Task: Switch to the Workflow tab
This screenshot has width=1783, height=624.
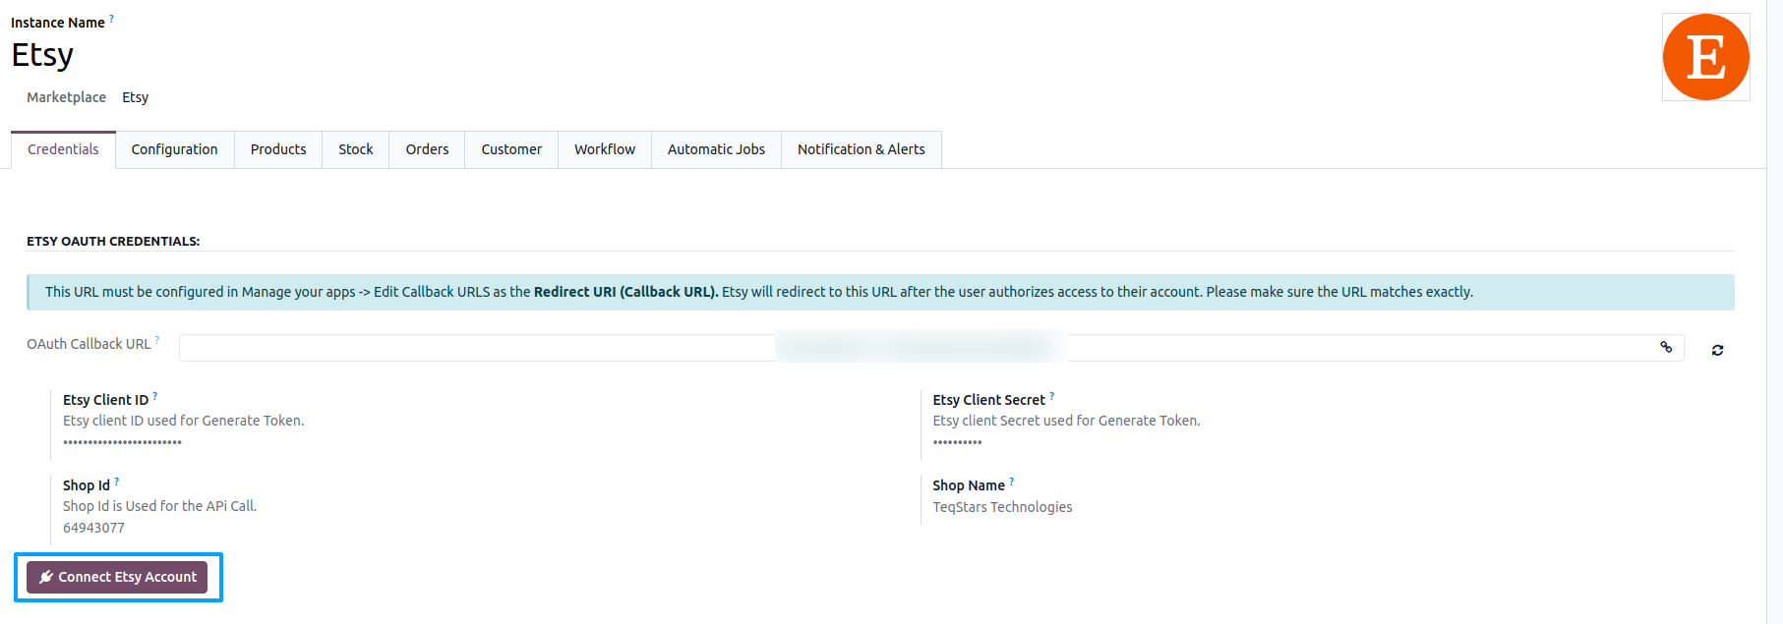Action: [x=605, y=149]
